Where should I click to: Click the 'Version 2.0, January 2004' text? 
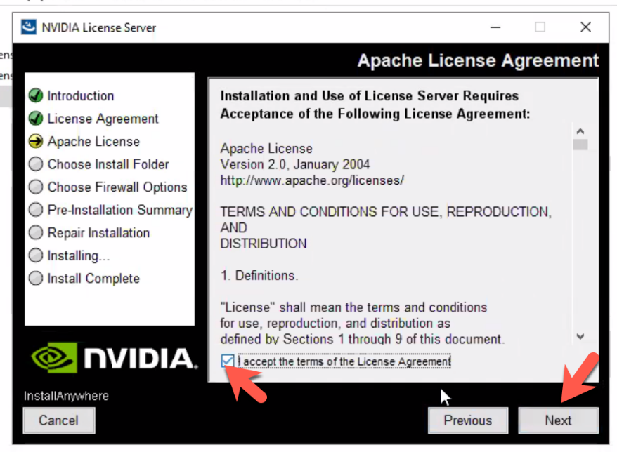pyautogui.click(x=295, y=164)
